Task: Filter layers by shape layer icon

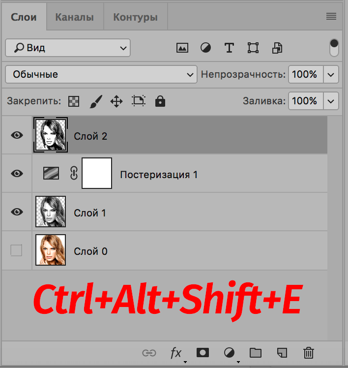Action: click(253, 48)
